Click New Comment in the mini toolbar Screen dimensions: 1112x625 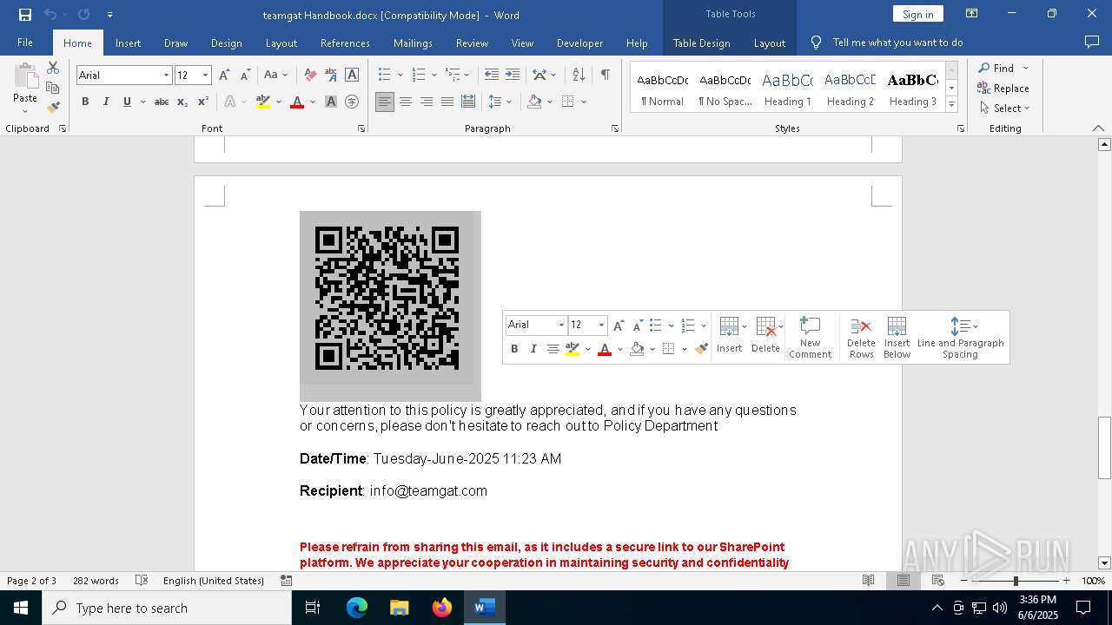coord(810,337)
